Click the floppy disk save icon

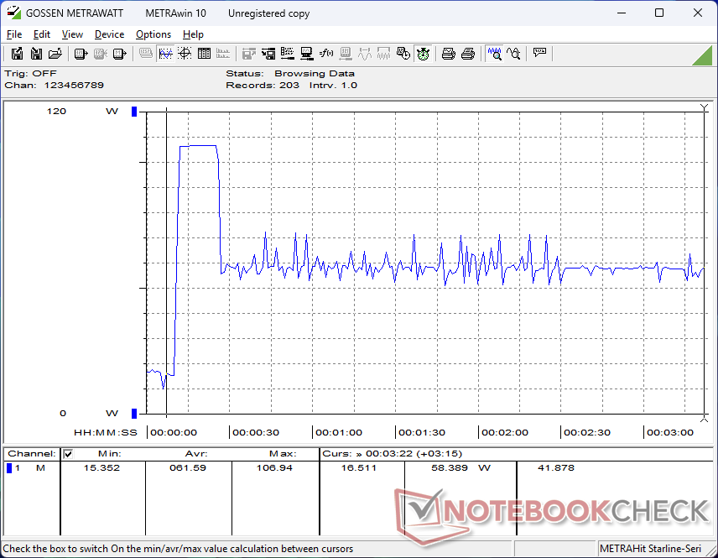click(36, 54)
